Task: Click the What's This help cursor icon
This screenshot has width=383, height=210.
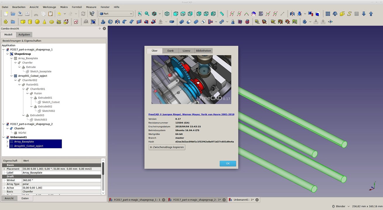Action: point(92,14)
